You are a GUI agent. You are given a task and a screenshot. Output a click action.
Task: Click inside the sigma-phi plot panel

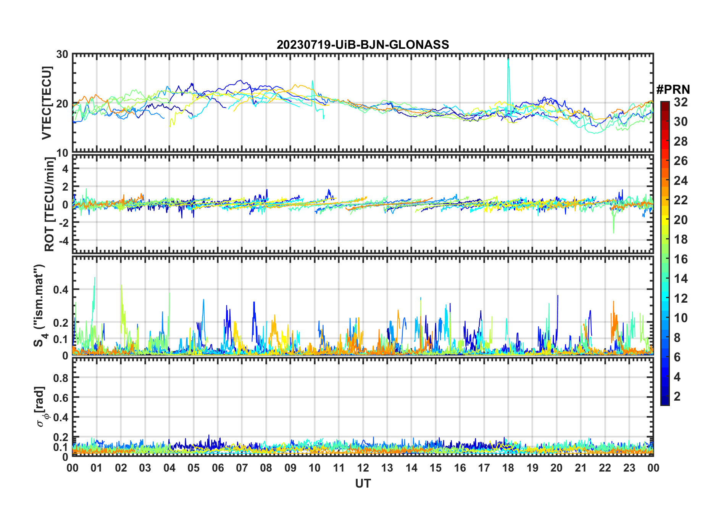363,406
